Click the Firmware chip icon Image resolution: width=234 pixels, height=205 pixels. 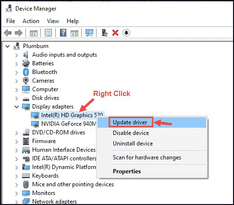(26, 141)
